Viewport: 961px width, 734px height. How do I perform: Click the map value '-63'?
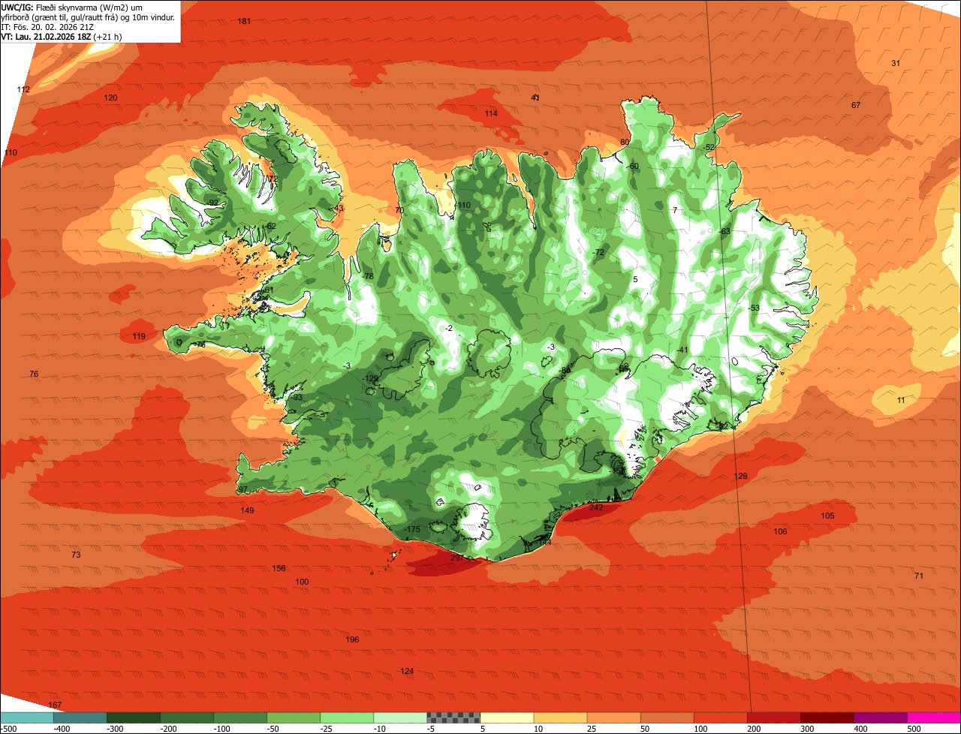pos(724,232)
